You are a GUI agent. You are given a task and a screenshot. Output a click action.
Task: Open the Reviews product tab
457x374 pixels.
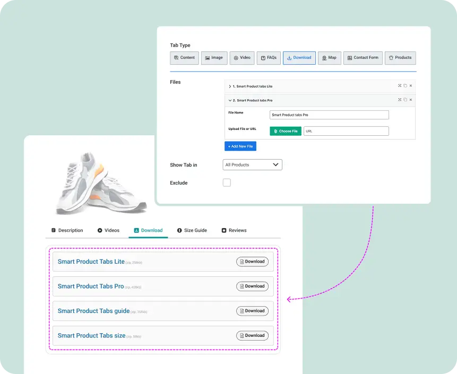tap(234, 230)
